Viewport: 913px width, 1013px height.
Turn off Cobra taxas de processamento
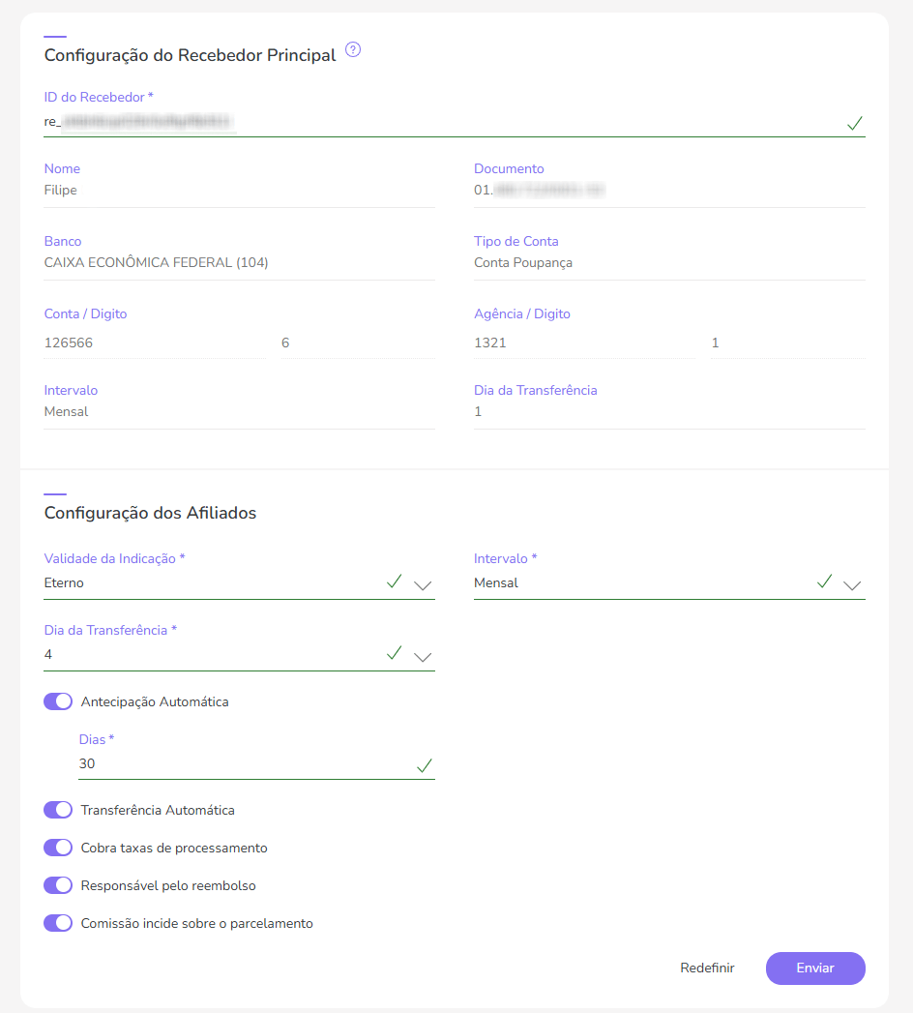point(58,848)
